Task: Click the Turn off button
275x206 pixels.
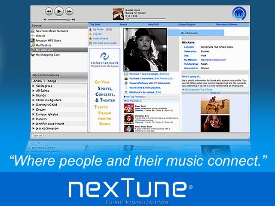Action: coord(37,136)
